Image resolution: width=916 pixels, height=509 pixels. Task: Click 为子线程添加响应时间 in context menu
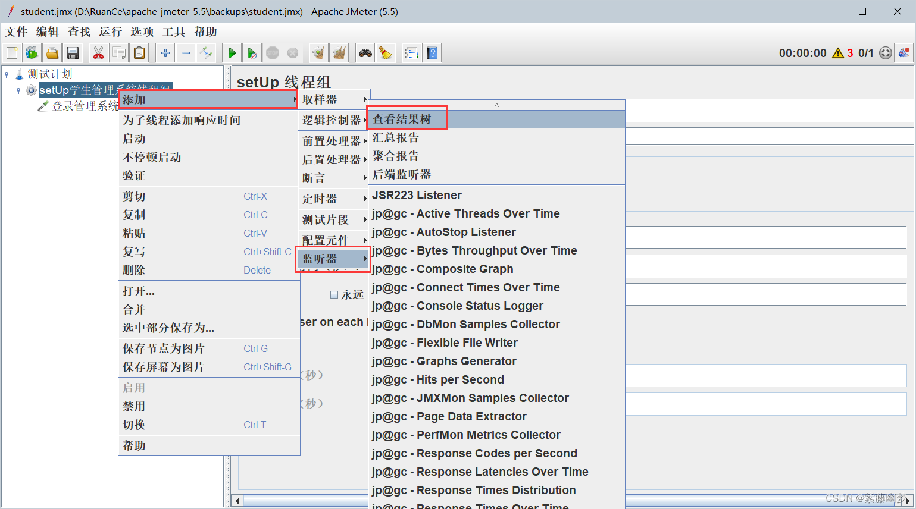point(209,120)
